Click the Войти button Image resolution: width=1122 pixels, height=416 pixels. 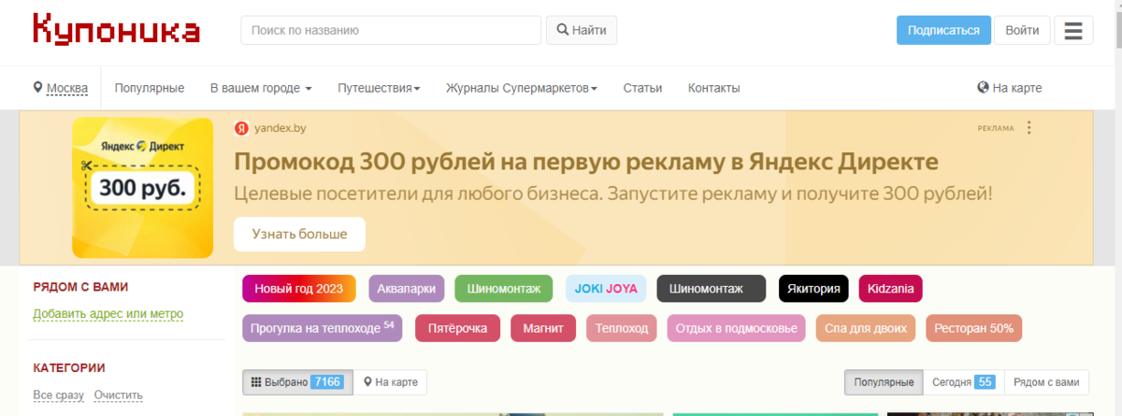(1022, 30)
